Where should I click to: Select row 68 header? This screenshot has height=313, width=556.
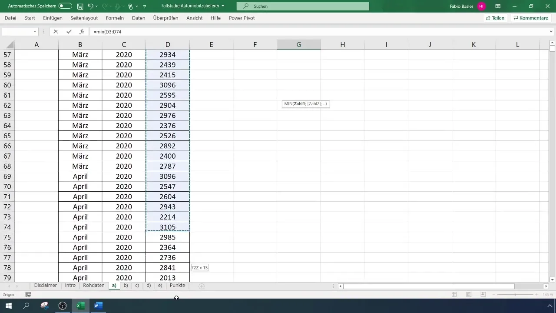pyautogui.click(x=7, y=166)
